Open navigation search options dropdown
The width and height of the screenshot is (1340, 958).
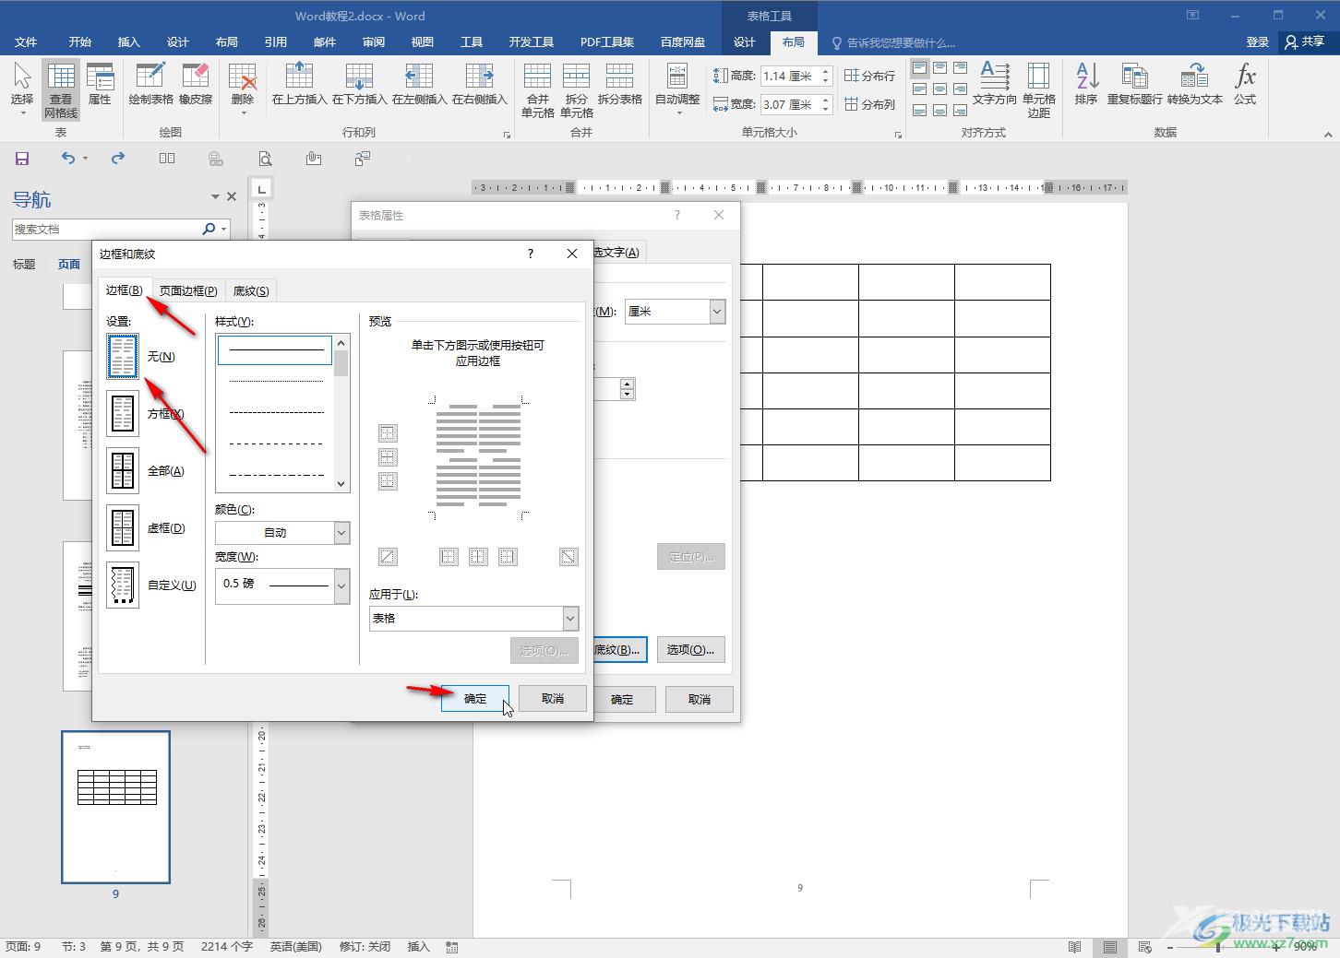tap(224, 229)
